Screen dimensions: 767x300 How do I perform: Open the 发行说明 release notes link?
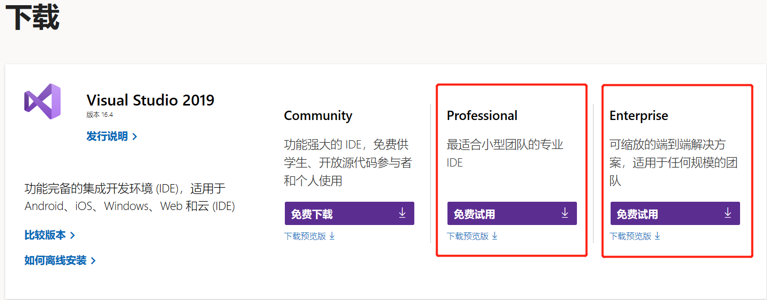click(112, 137)
